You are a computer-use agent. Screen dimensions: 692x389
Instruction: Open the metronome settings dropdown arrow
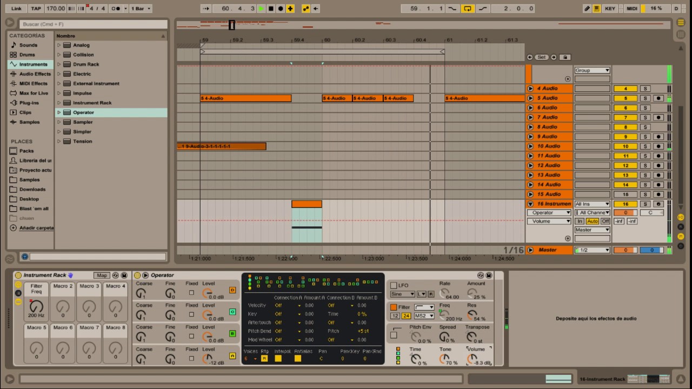tap(126, 9)
